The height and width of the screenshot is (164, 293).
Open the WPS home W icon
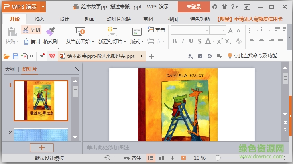coord(52,56)
